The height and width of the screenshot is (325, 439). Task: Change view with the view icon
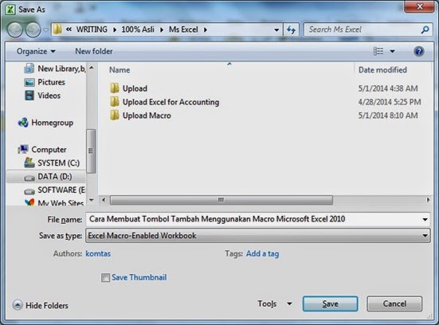pyautogui.click(x=378, y=51)
